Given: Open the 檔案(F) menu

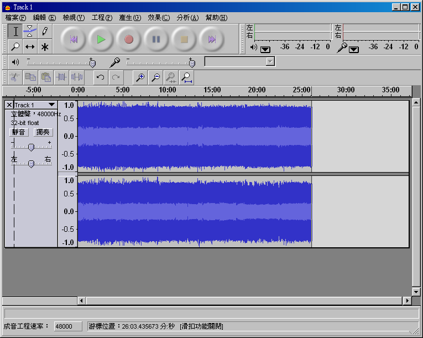Looking at the screenshot, I should (x=15, y=18).
